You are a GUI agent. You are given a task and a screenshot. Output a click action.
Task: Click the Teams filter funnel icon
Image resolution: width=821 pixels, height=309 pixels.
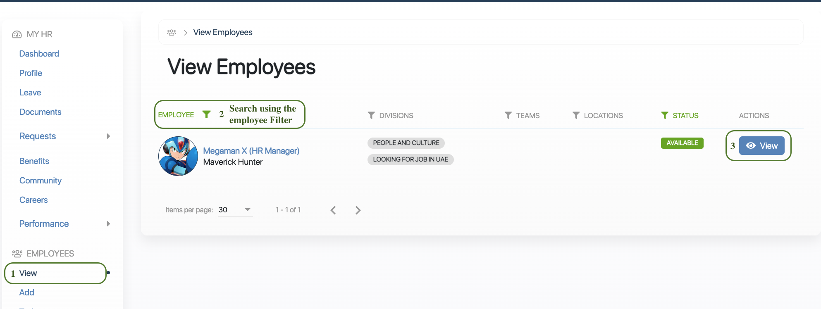point(508,115)
